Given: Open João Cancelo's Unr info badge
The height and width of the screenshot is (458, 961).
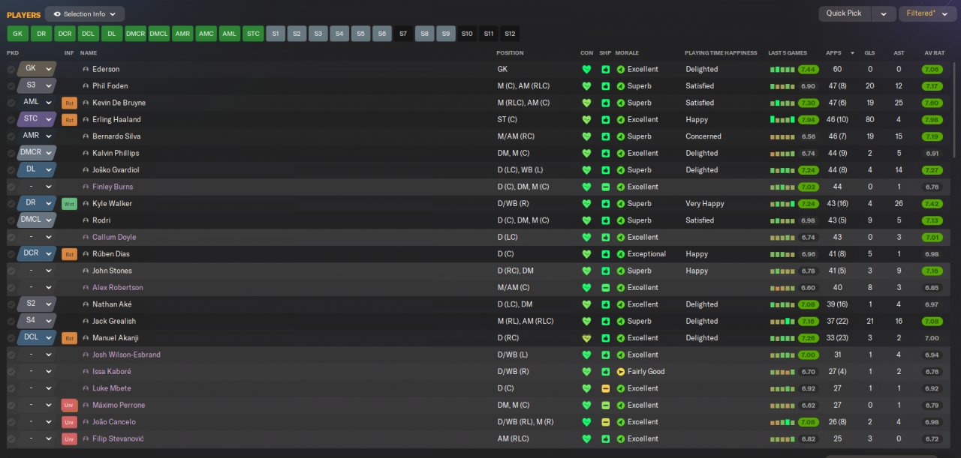Looking at the screenshot, I should tap(69, 422).
